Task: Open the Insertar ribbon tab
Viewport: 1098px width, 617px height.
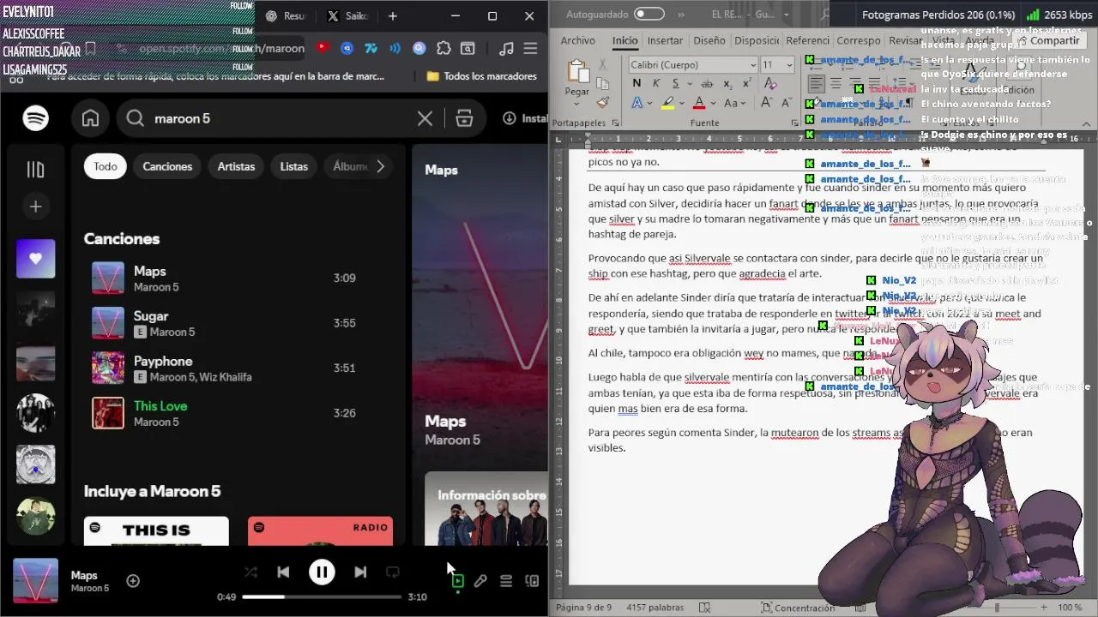Action: click(665, 40)
